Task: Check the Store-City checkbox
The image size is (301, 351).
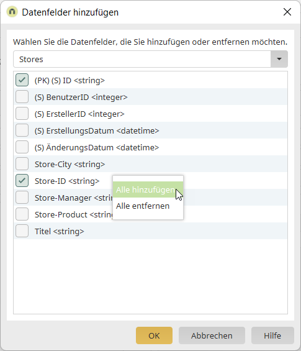Action: (22, 164)
